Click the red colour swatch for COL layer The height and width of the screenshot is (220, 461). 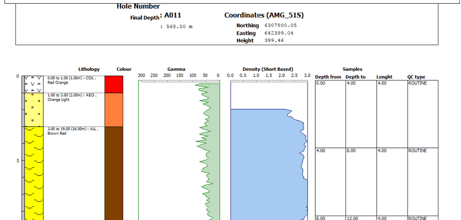point(114,84)
